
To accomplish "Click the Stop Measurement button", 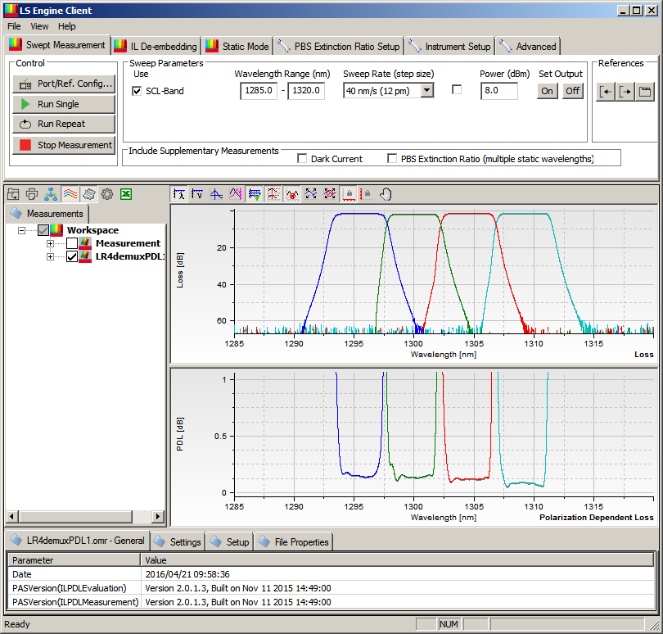I will tap(63, 145).
